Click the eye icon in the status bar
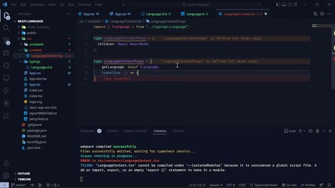The image size is (335, 188). pyautogui.click(x=32, y=185)
